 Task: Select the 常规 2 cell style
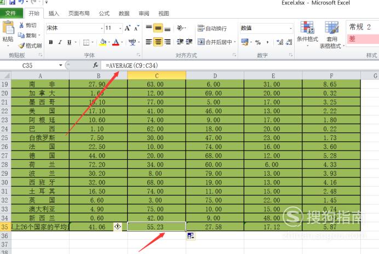click(363, 27)
